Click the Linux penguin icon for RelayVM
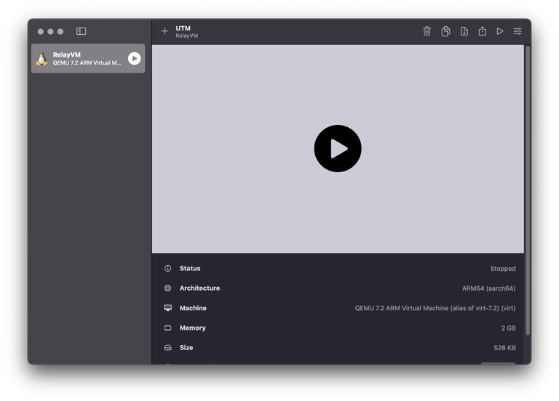 tap(41, 59)
